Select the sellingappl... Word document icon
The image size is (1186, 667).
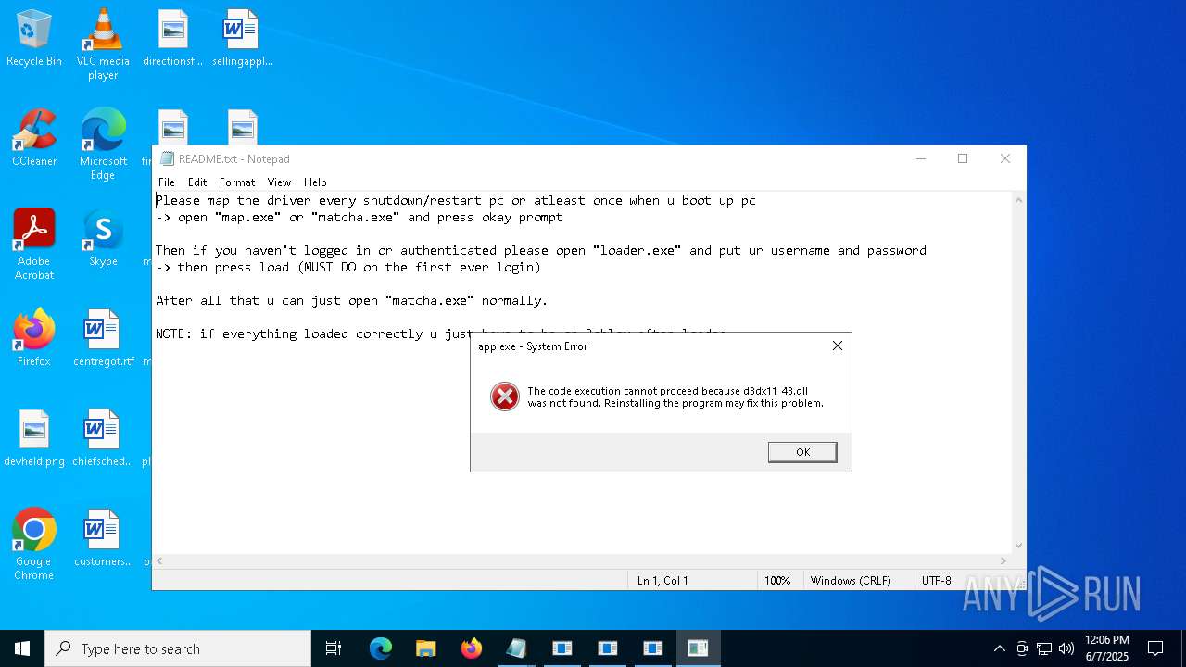click(242, 38)
